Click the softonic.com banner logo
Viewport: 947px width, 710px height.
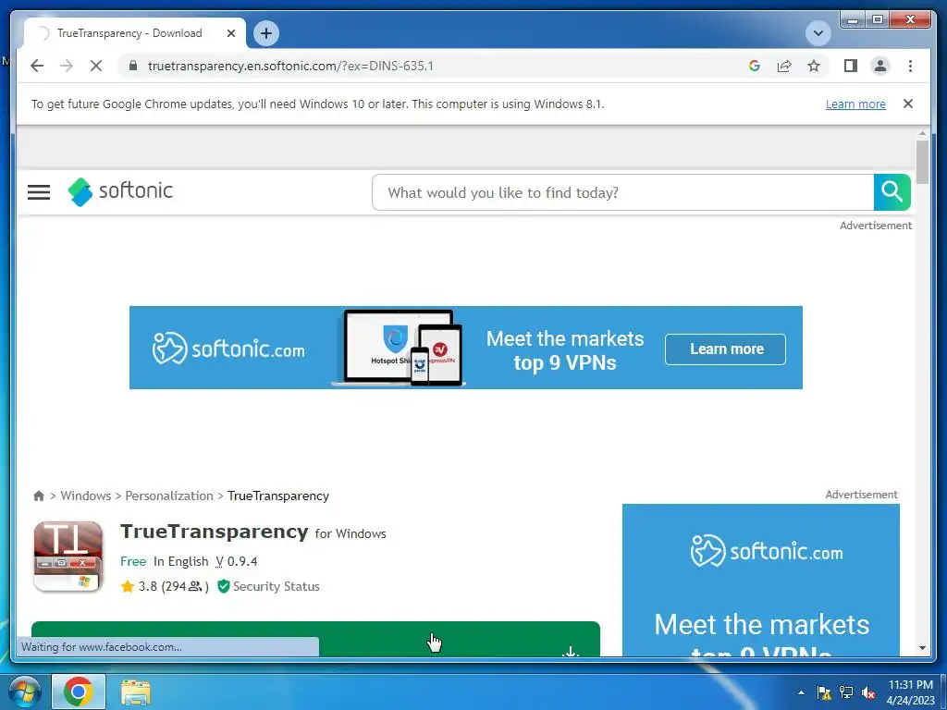click(x=228, y=349)
